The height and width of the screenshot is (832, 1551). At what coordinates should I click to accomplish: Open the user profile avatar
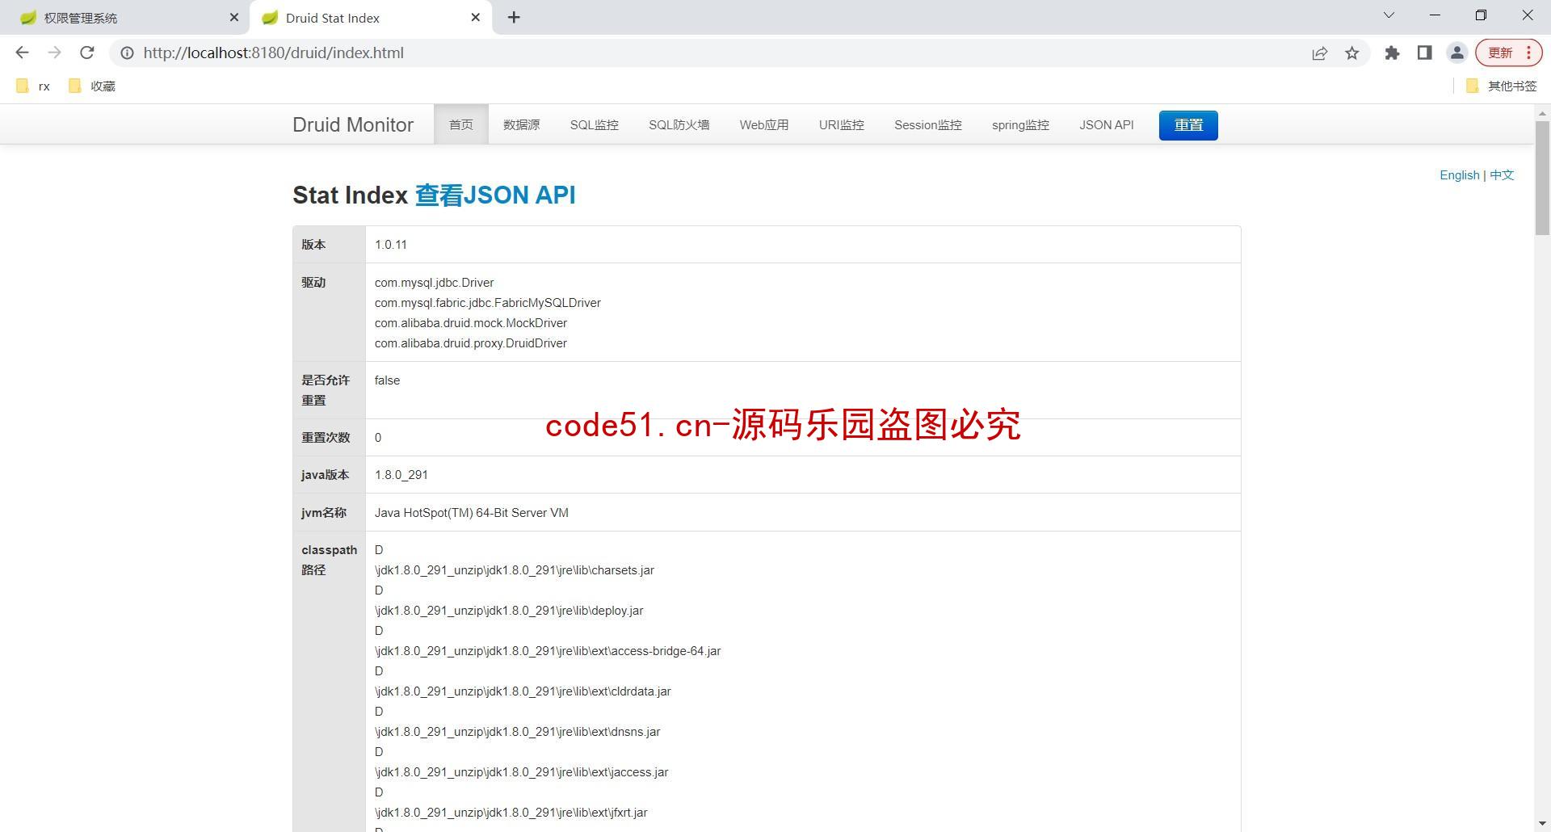point(1456,53)
